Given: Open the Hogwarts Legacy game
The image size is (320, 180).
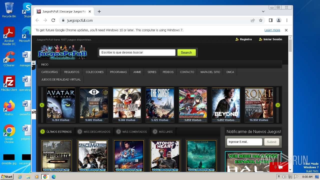Looking at the screenshot, I should 201,156.
